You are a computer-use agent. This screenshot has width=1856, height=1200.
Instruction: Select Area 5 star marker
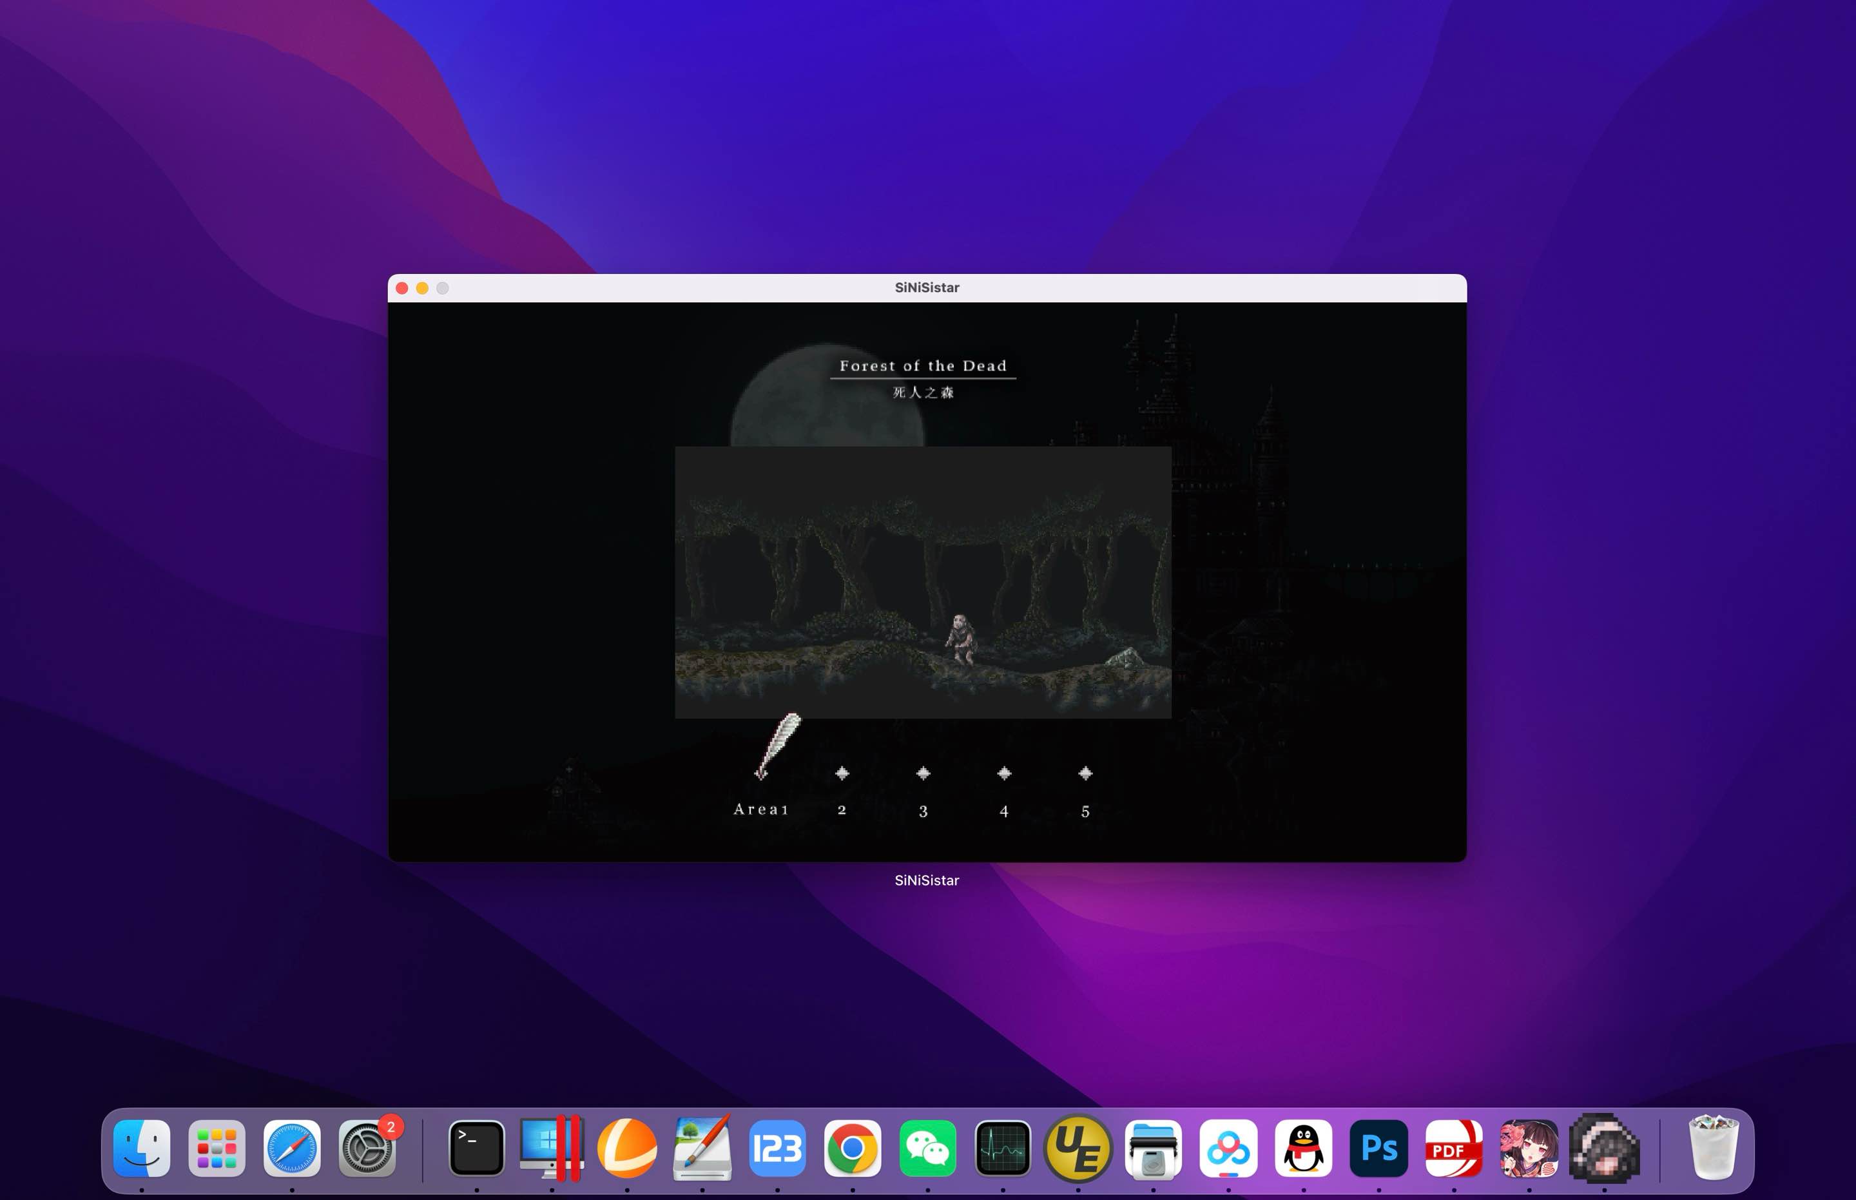pyautogui.click(x=1085, y=773)
